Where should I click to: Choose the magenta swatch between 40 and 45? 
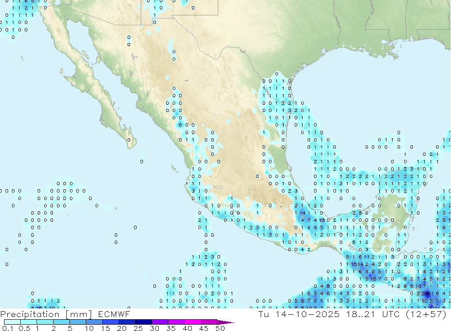pyautogui.click(x=193, y=322)
